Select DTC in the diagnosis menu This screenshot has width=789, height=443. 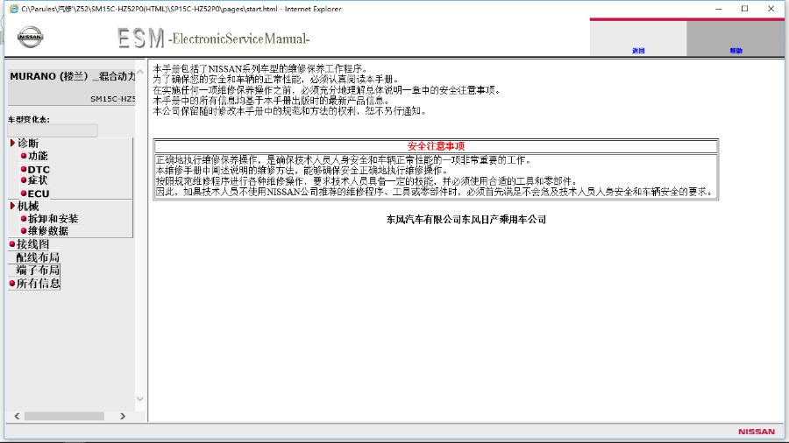coord(39,169)
